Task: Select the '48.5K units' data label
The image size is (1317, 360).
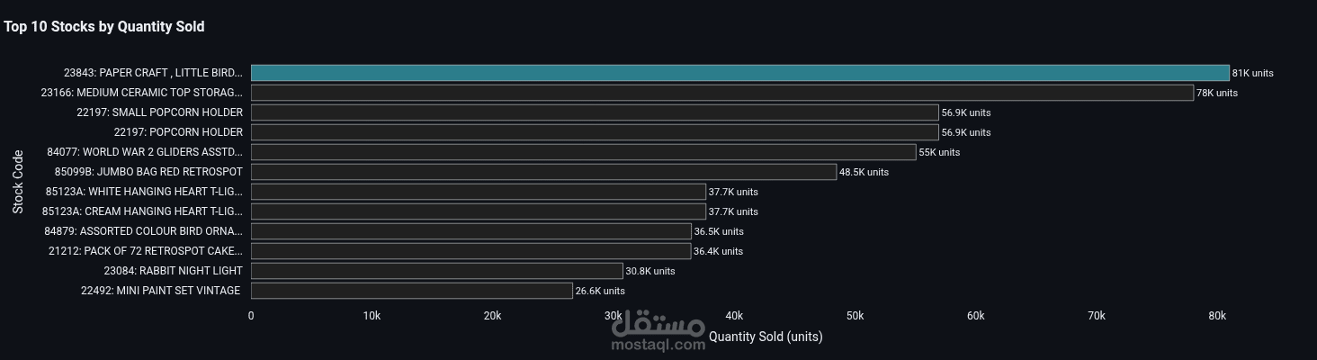Action: [864, 172]
